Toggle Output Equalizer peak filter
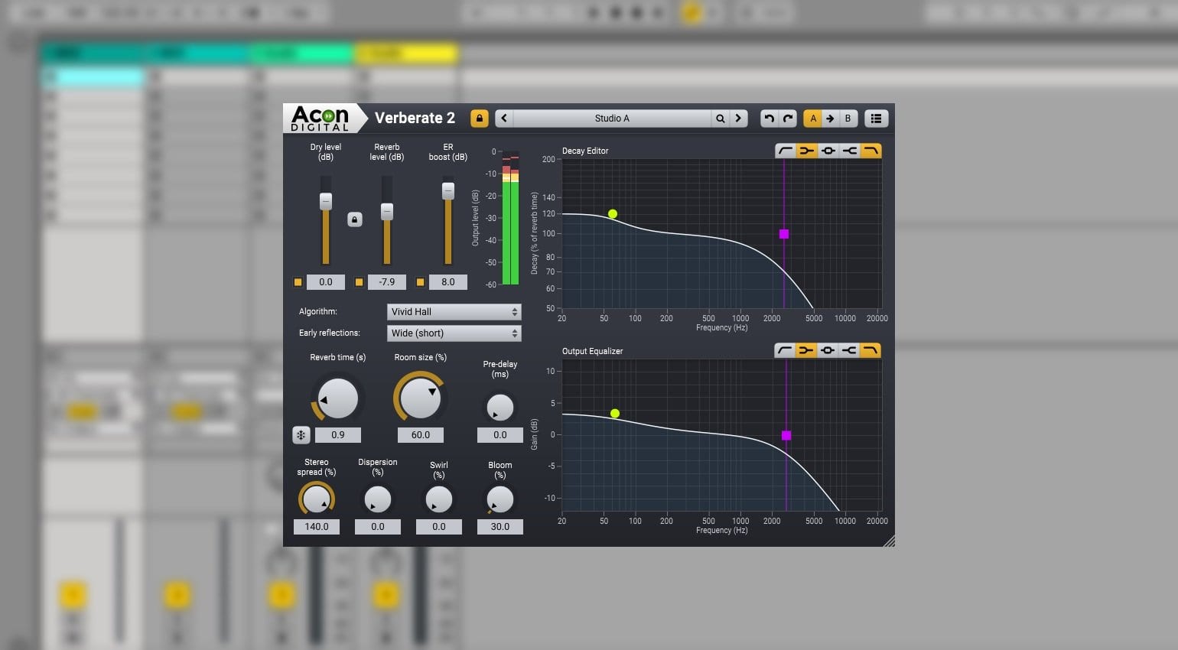This screenshot has width=1178, height=650. (x=828, y=350)
